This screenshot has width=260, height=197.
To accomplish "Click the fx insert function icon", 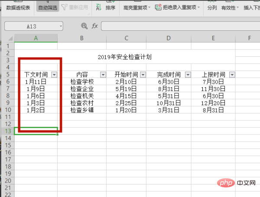I will pyautogui.click(x=94, y=26).
